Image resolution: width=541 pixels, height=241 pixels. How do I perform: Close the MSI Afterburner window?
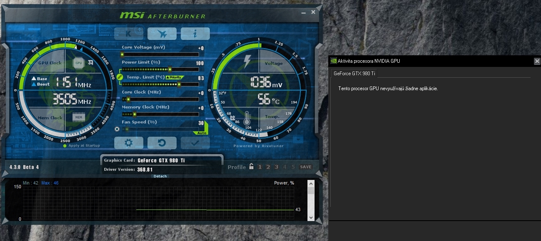pos(313,12)
